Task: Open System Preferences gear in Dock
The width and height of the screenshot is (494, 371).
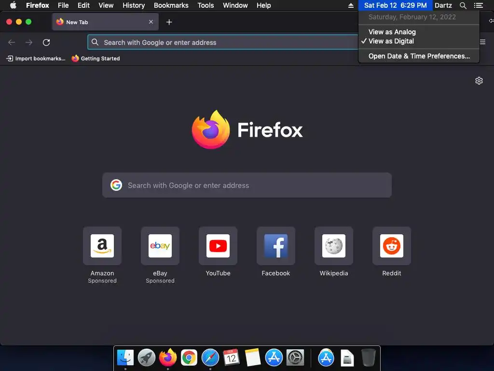Action: [x=295, y=358]
